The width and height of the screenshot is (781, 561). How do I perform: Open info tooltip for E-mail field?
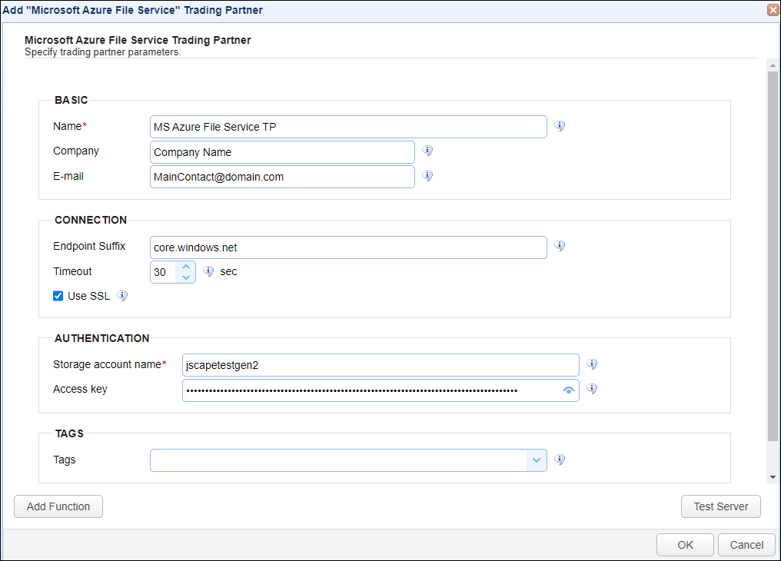[x=427, y=176]
